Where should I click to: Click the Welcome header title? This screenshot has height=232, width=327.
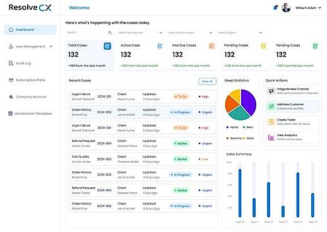pos(80,8)
